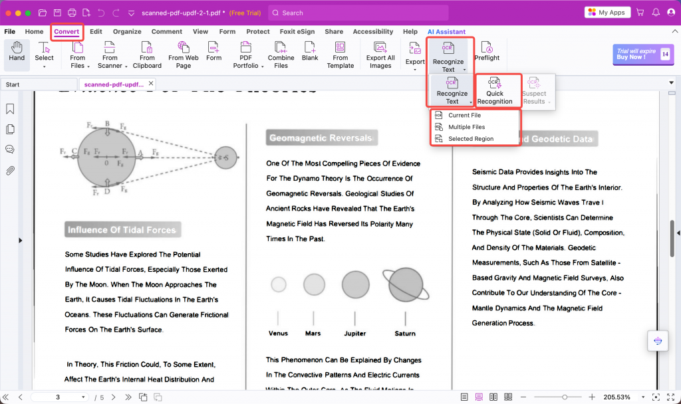Create PDF From Scanner
The height and width of the screenshot is (404, 681).
click(x=110, y=54)
